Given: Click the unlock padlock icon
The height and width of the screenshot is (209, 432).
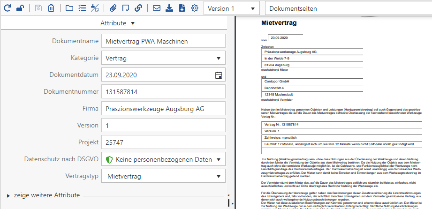Looking at the screenshot, I should pos(20,8).
